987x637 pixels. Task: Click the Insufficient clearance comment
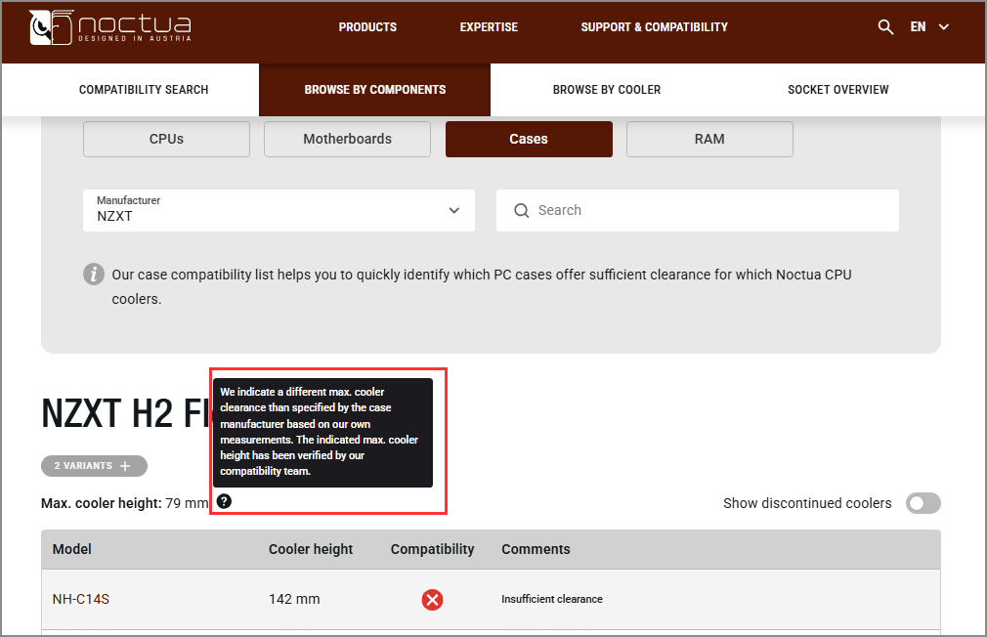(552, 599)
